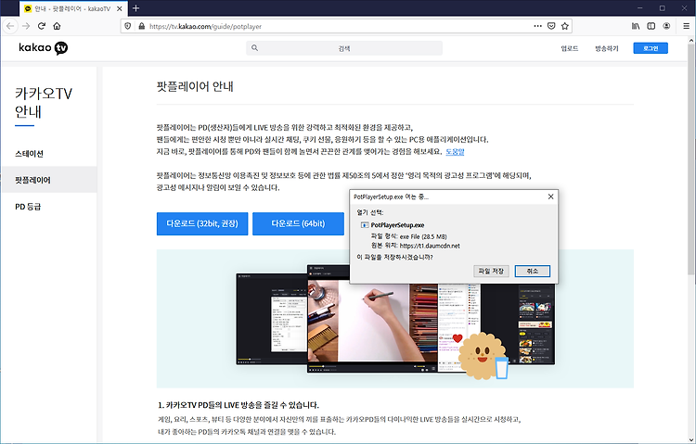Open the 방송하기 broadcast link
This screenshot has width=696, height=444.
click(606, 48)
